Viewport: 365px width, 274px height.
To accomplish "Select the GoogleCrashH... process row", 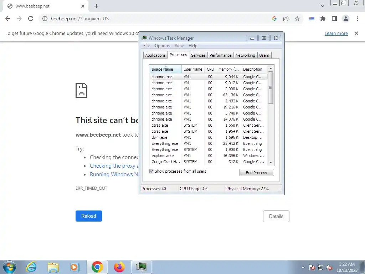I will tap(208, 162).
